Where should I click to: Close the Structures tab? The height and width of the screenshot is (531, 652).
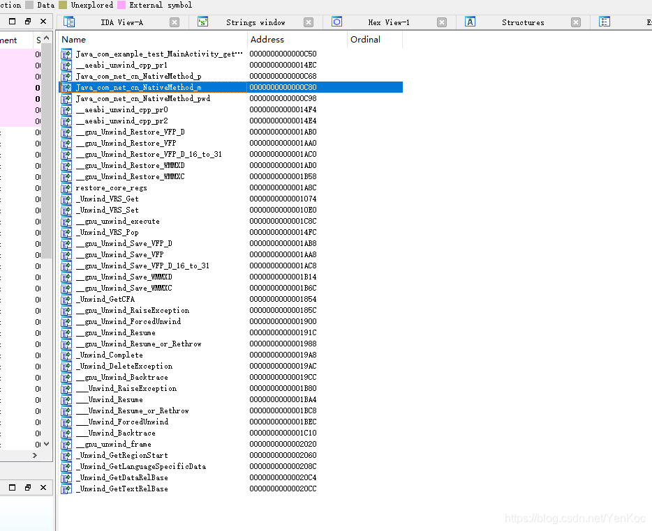[576, 22]
